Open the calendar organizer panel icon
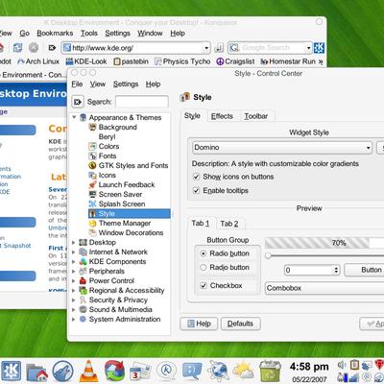This screenshot has width=384, height=384. 140,372
